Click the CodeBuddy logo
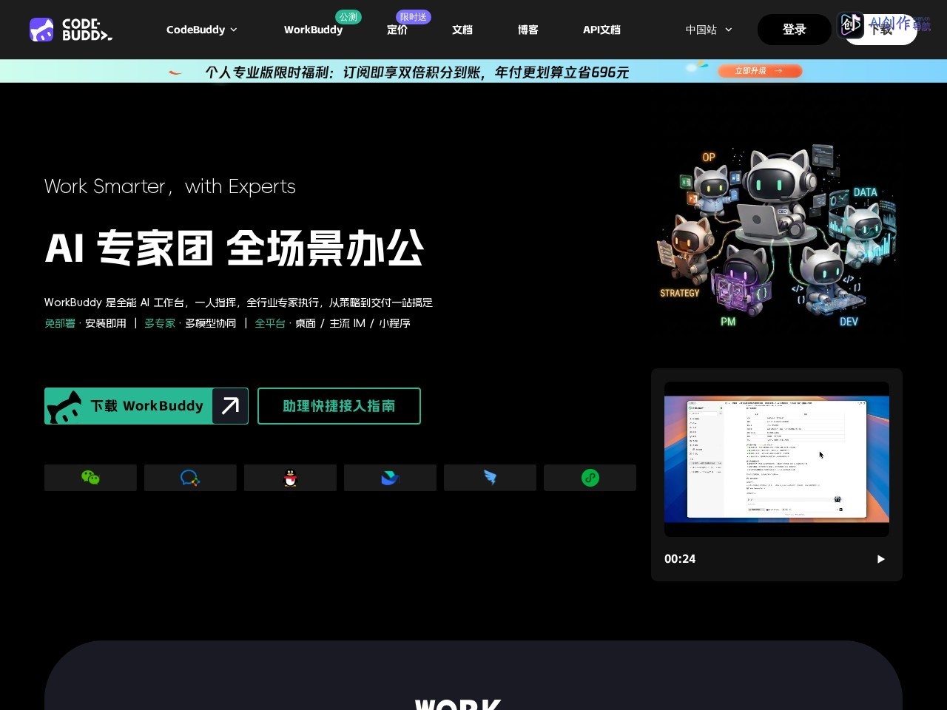947x710 pixels. (71, 30)
